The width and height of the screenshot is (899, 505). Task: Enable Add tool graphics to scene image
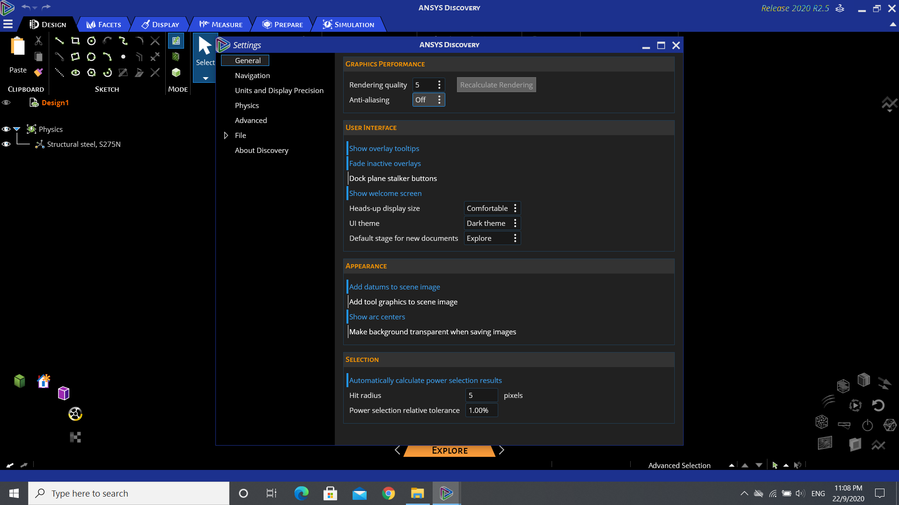click(x=403, y=302)
